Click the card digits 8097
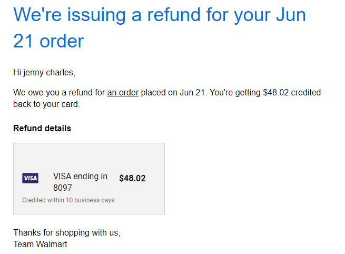345x254 pixels. pos(63,188)
